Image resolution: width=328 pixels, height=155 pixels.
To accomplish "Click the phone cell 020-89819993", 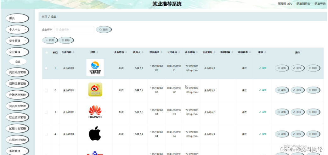I will point(174,112).
